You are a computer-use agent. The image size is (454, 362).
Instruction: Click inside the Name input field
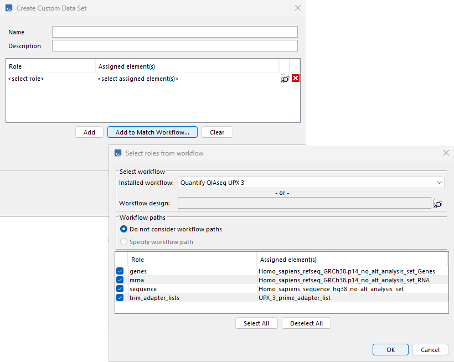click(x=174, y=32)
